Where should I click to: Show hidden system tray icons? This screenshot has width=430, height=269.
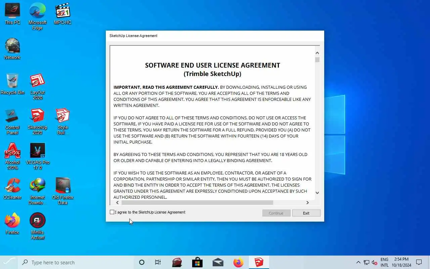358,262
